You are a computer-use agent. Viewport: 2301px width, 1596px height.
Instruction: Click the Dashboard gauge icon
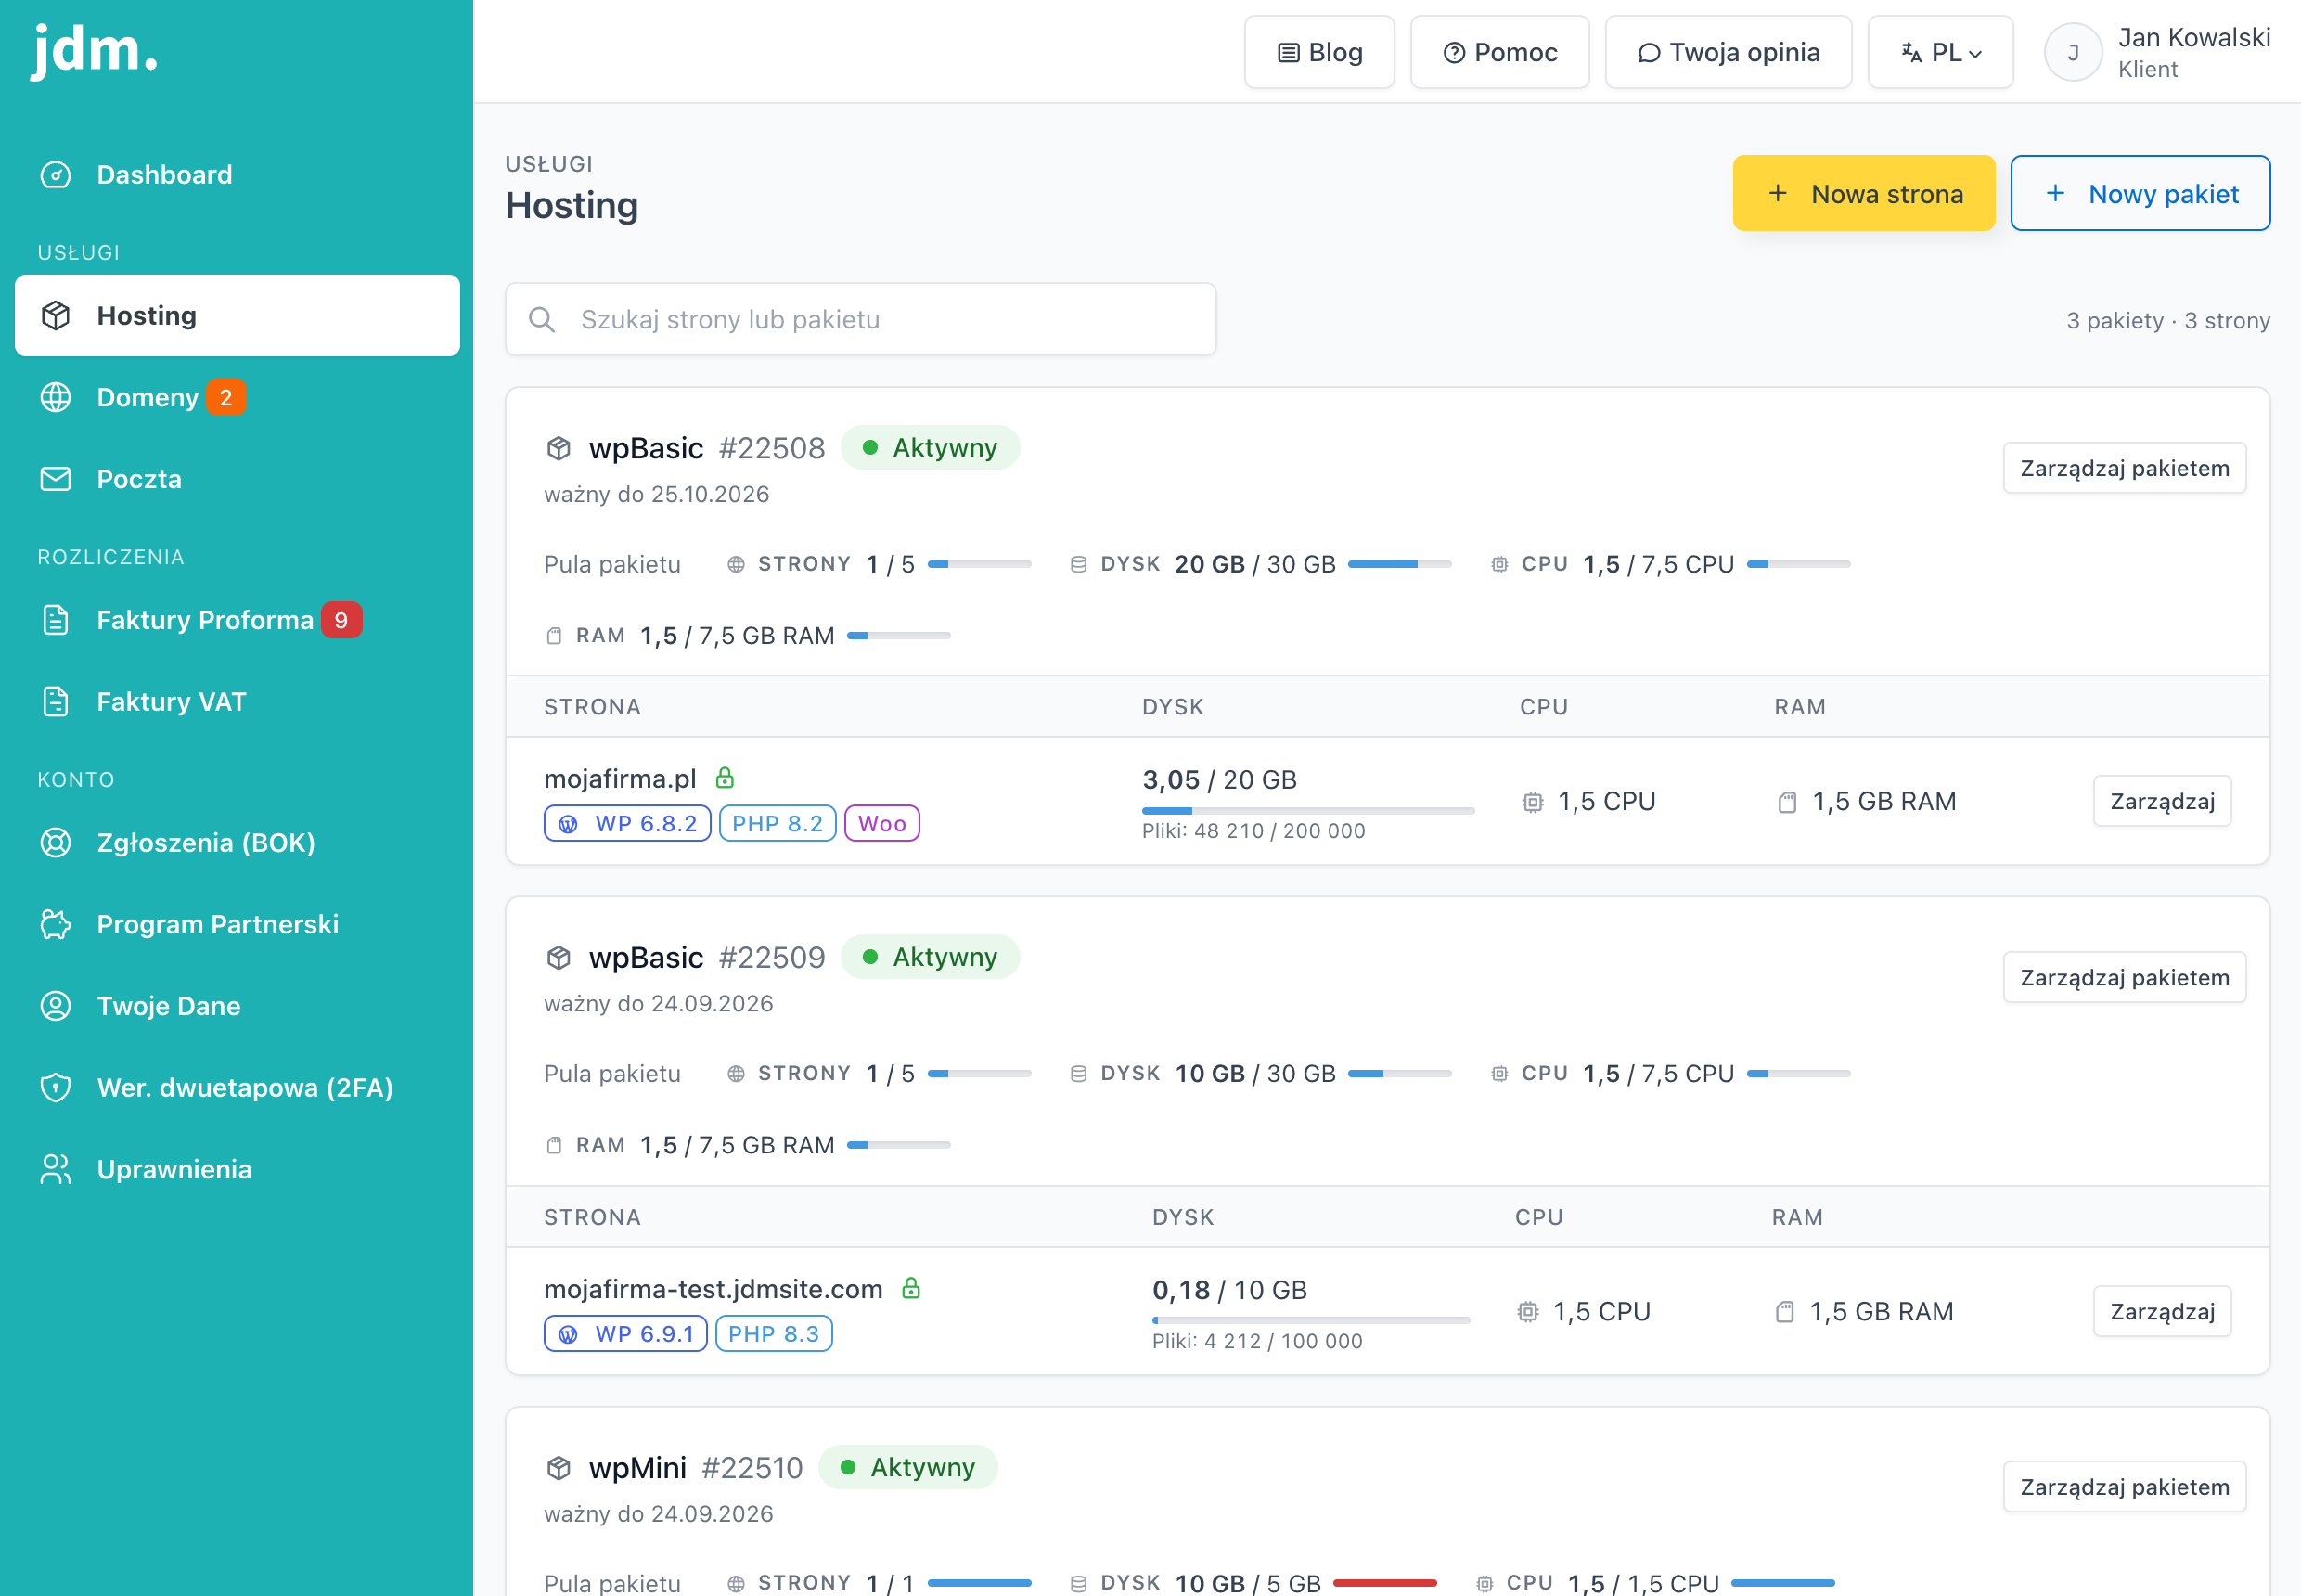coord(56,175)
